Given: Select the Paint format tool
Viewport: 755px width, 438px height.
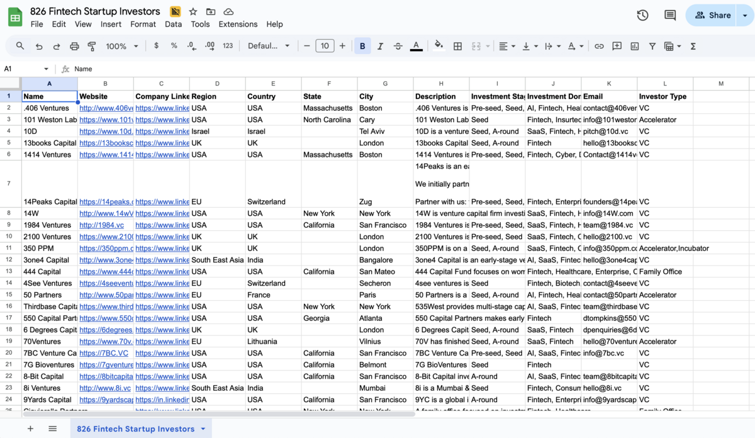Looking at the screenshot, I should [92, 46].
